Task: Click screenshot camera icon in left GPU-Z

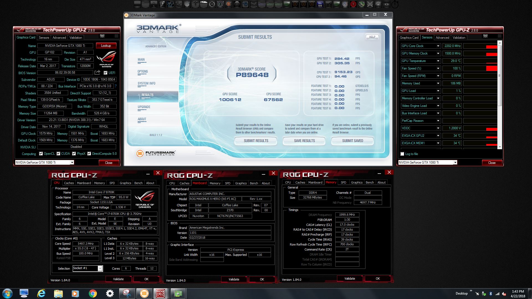Action: pyautogui.click(x=102, y=36)
